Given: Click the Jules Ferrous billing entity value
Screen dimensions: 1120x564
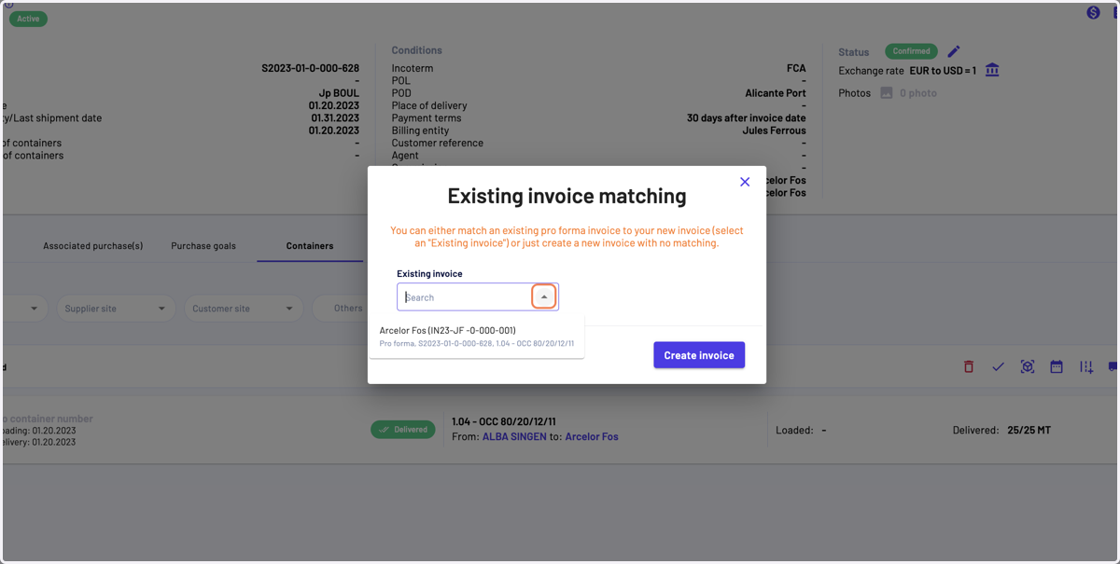Looking at the screenshot, I should click(x=775, y=131).
